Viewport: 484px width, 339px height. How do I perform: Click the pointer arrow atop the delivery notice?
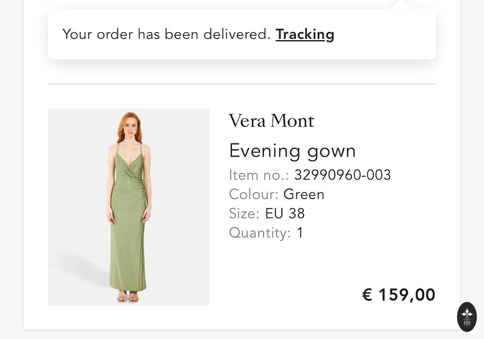pyautogui.click(x=401, y=5)
